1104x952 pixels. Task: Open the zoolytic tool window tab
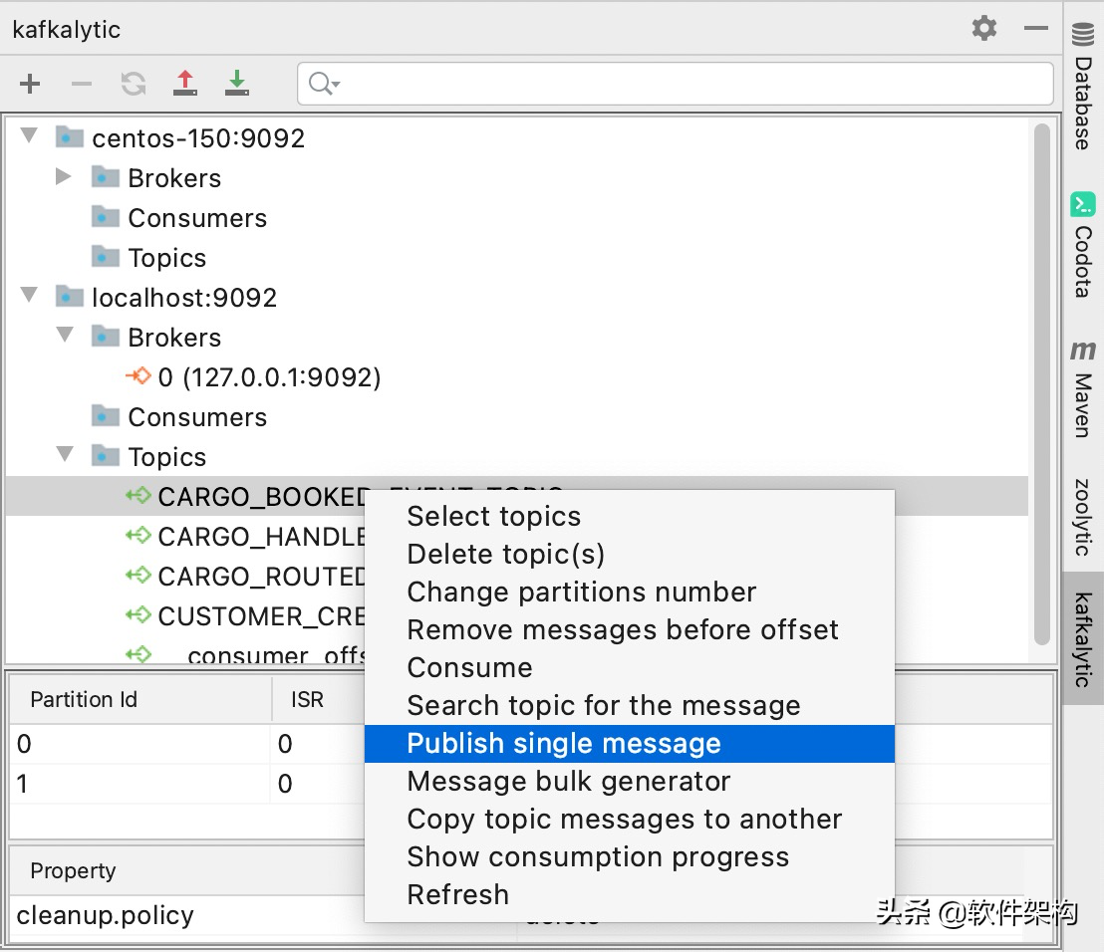pyautogui.click(x=1083, y=517)
